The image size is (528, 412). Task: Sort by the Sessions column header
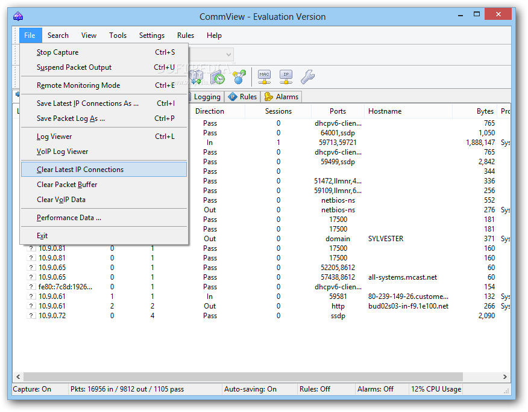tap(278, 111)
